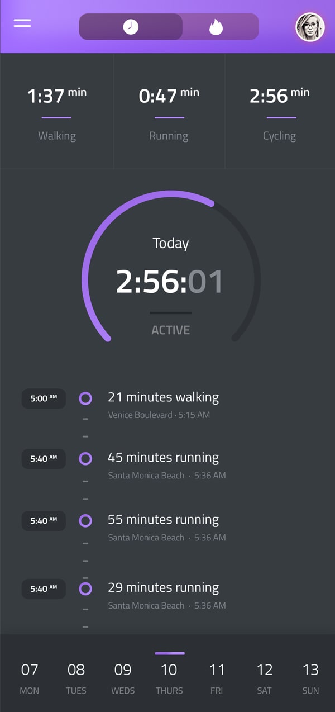Select the Cycling stat card

[280, 112]
